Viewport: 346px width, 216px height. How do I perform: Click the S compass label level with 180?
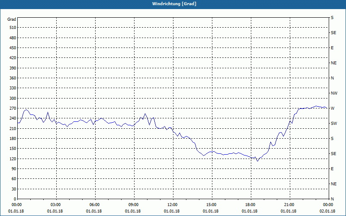click(332, 139)
